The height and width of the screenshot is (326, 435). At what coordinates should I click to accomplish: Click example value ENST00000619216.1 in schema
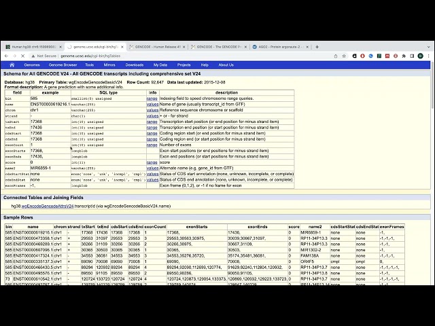pos(50,104)
